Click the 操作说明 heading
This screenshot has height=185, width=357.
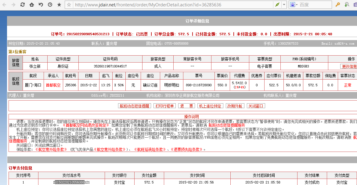[x=192, y=117]
